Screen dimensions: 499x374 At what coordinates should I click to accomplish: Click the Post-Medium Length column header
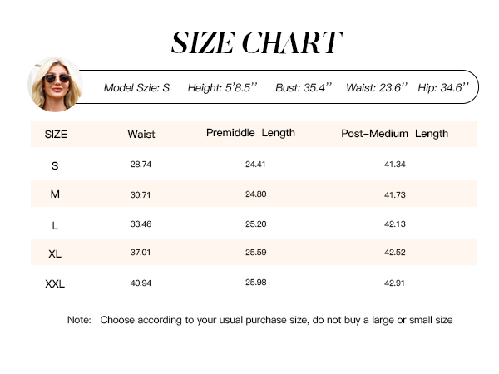click(x=394, y=134)
